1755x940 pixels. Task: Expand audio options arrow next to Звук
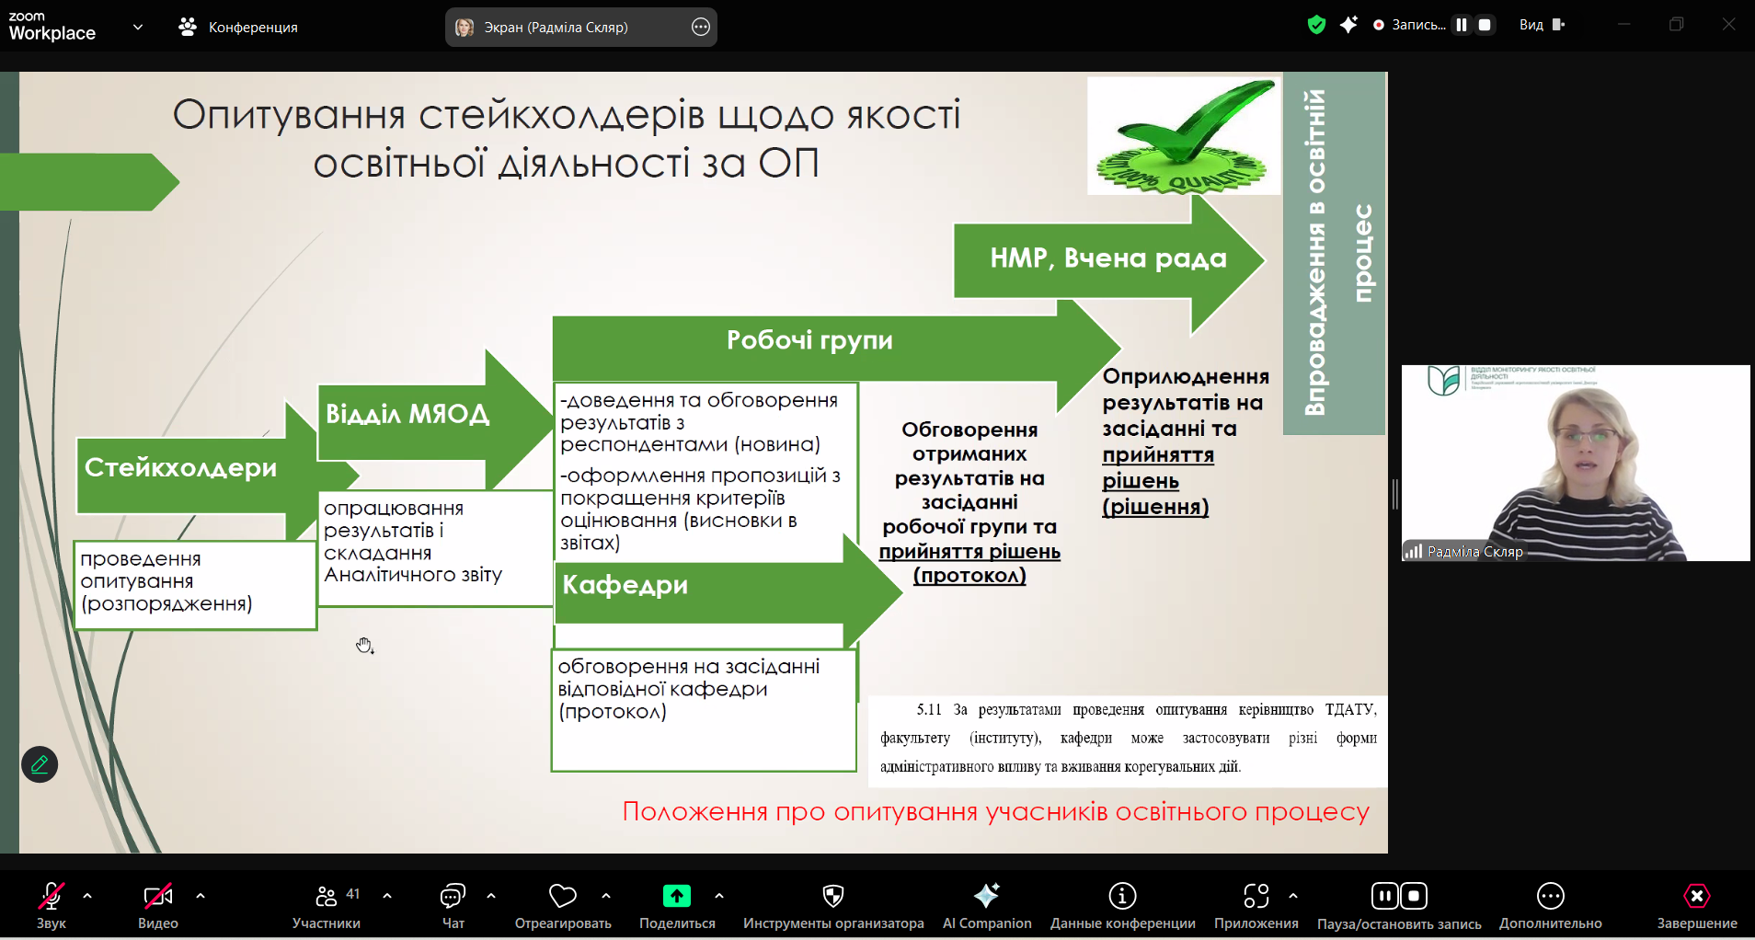click(x=87, y=895)
